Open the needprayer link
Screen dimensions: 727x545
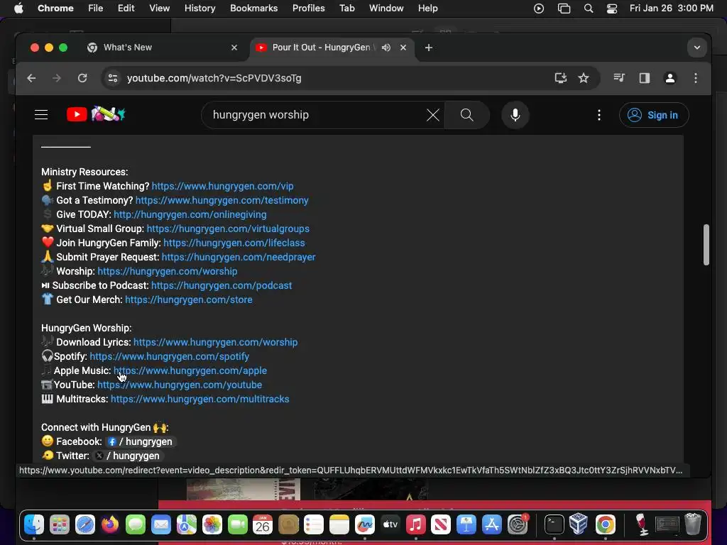(239, 257)
